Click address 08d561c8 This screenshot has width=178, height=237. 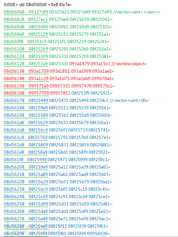14,138
